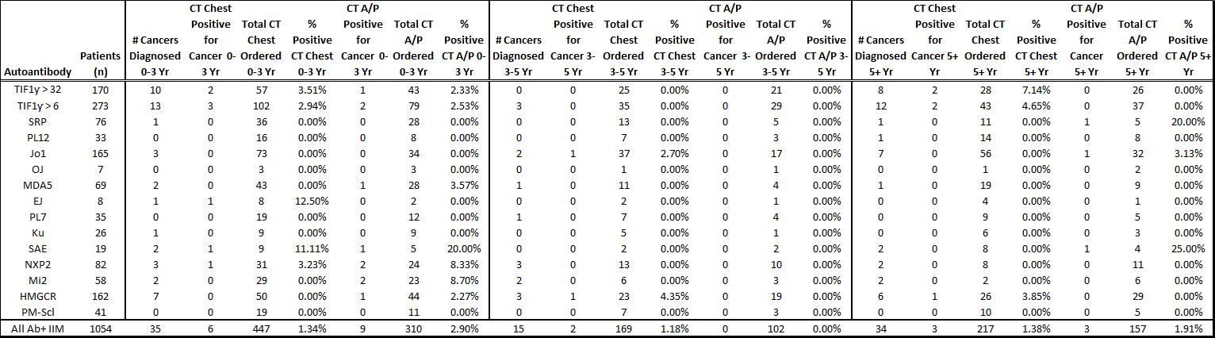Click the Jo1 autoantibody row label

(38, 153)
